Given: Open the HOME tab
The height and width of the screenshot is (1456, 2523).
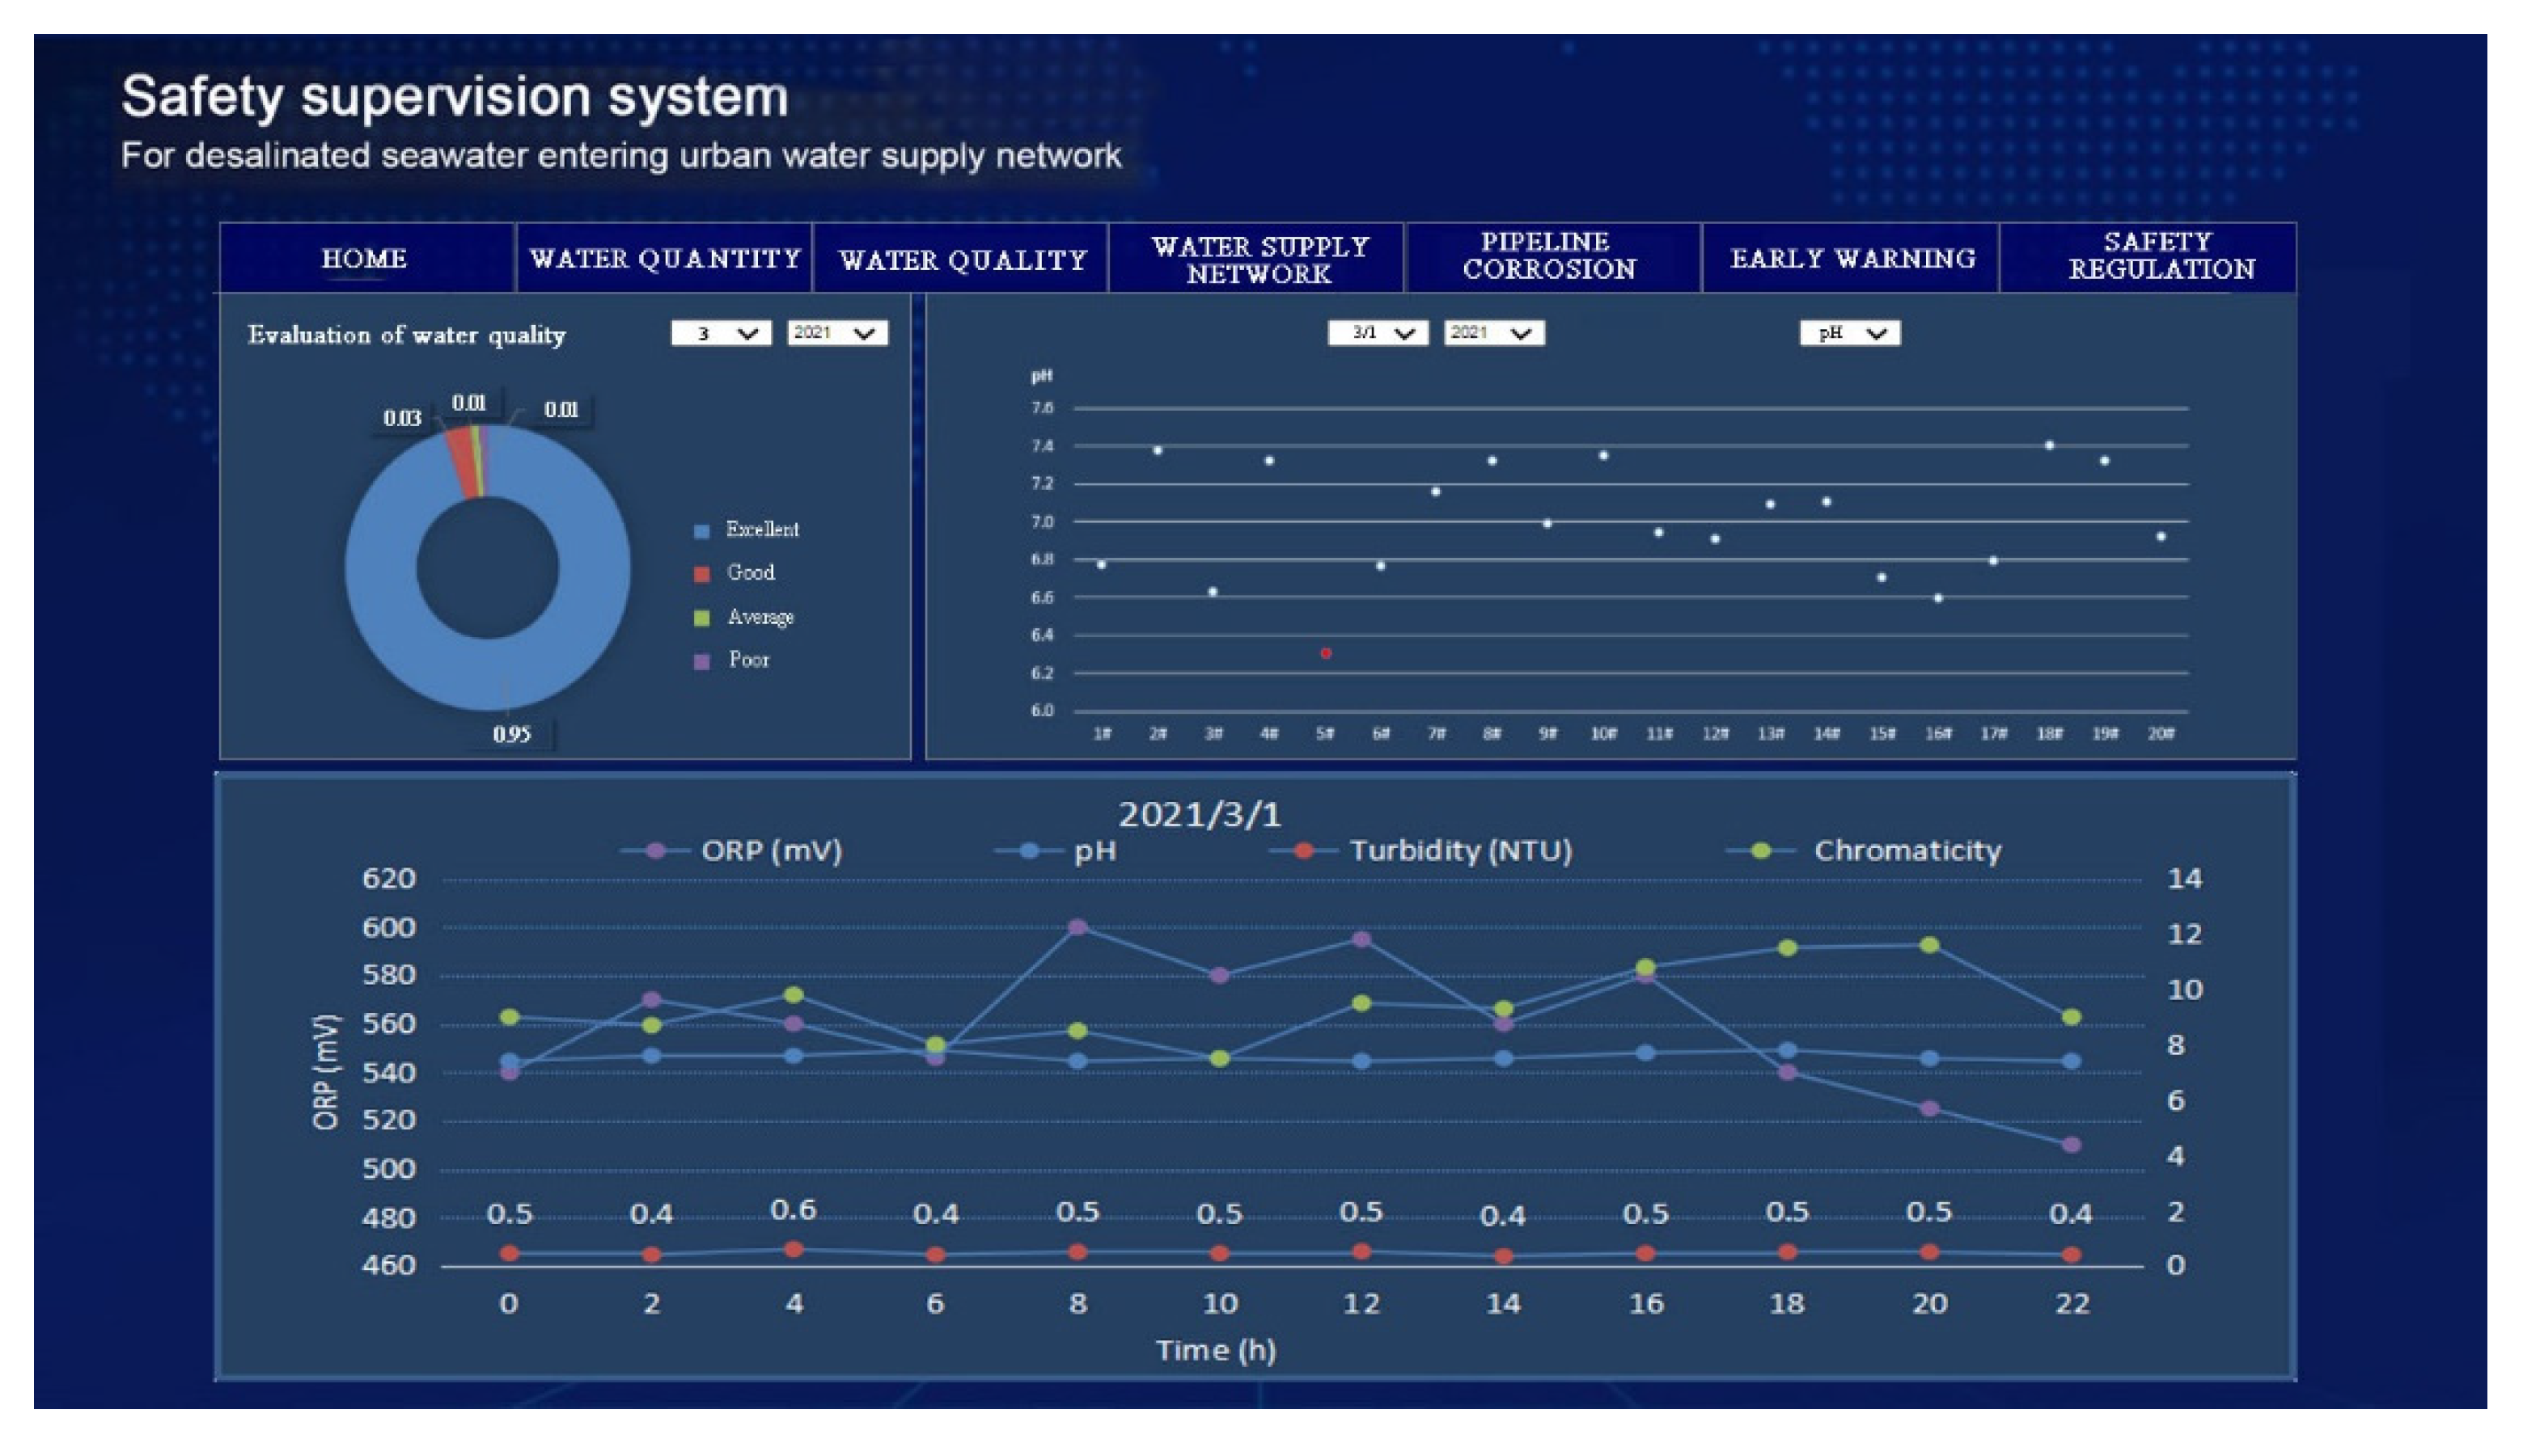Looking at the screenshot, I should [365, 258].
